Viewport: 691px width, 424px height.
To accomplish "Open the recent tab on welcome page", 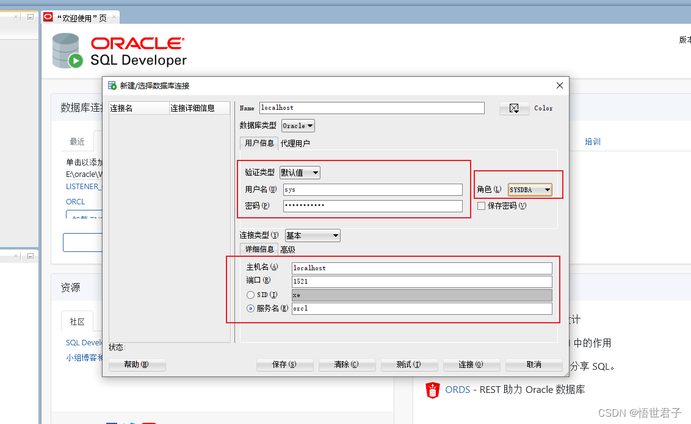I will pyautogui.click(x=77, y=142).
